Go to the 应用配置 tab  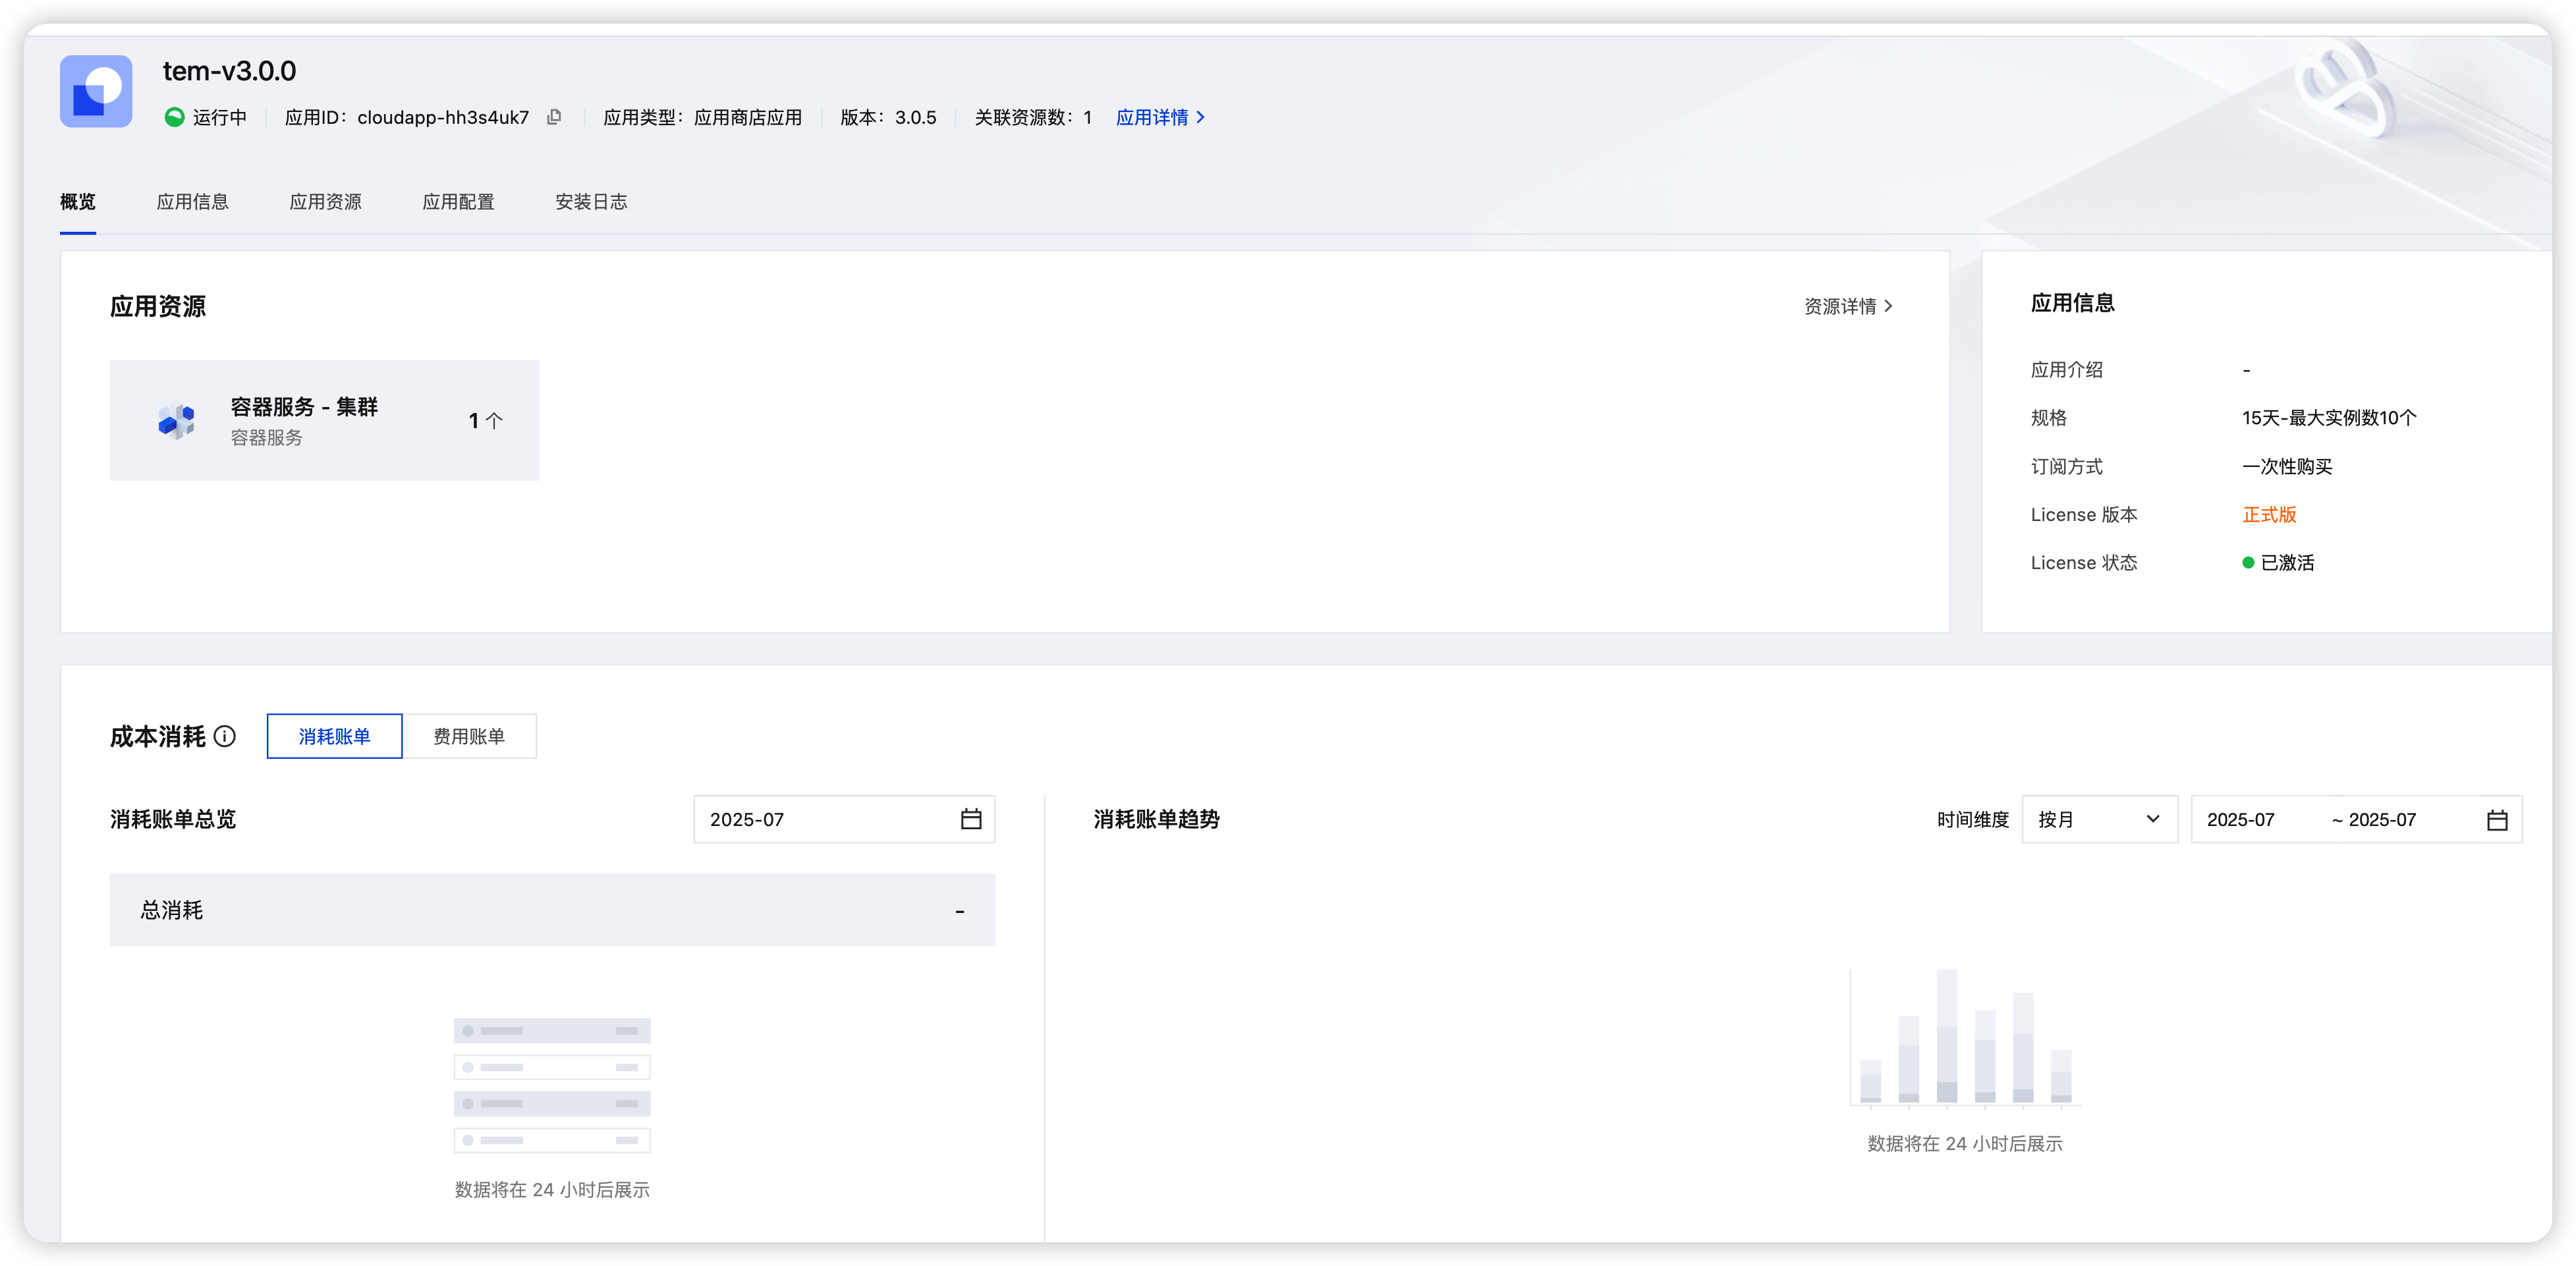[x=458, y=202]
